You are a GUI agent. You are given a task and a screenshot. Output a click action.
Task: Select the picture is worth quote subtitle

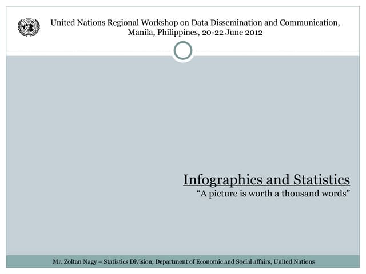[273, 194]
